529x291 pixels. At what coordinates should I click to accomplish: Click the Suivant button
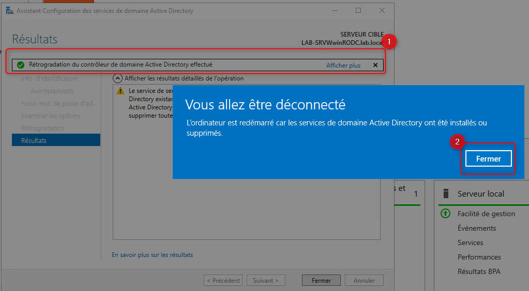point(266,280)
